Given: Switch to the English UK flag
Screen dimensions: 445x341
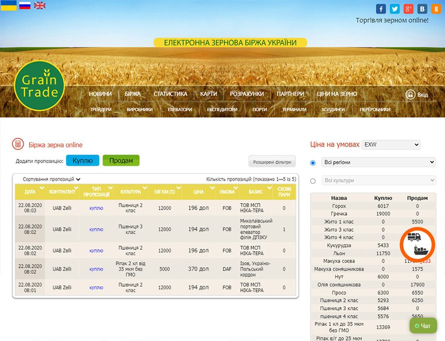Looking at the screenshot, I should point(40,6).
